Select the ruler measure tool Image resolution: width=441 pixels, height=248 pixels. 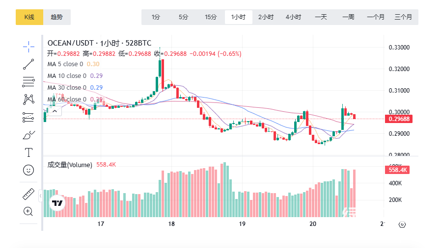point(28,194)
